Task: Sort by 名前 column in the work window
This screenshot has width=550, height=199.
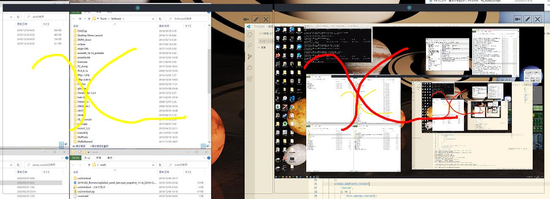Action: click(x=76, y=172)
